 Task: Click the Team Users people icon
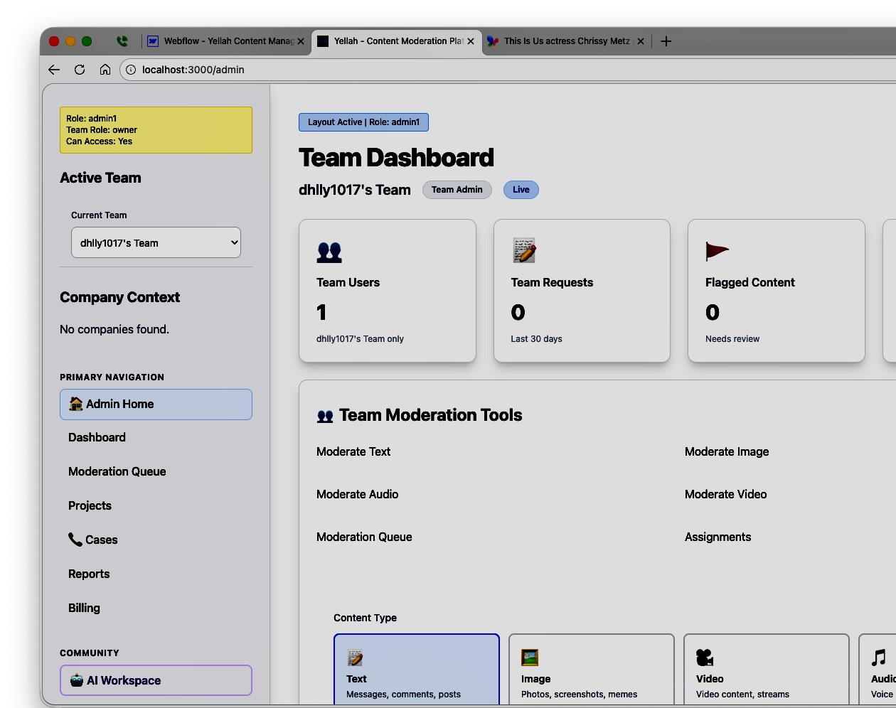point(327,250)
